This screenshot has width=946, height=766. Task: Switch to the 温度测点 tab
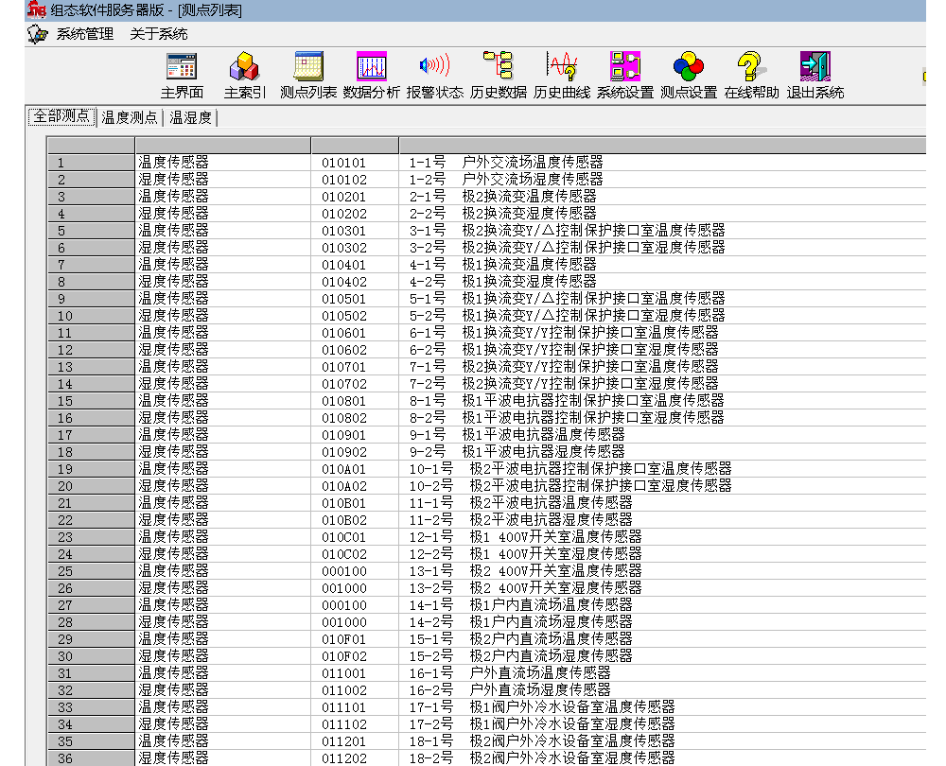tap(130, 118)
